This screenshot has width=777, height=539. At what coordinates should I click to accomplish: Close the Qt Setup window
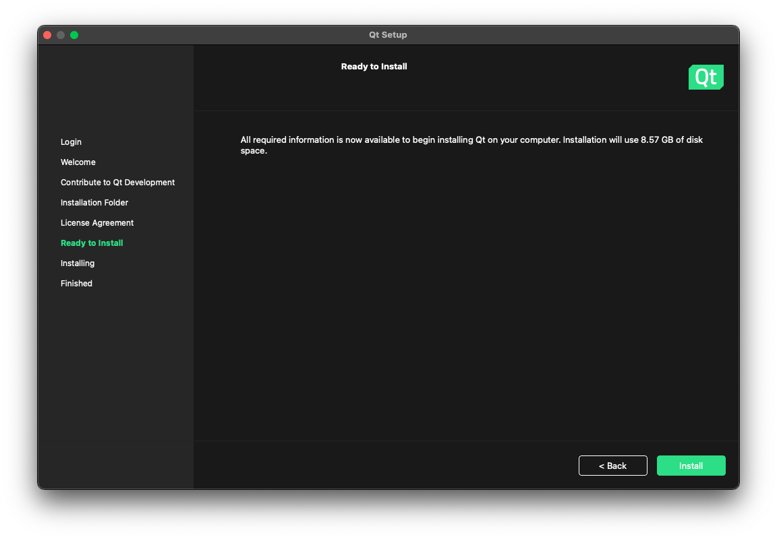tap(47, 35)
